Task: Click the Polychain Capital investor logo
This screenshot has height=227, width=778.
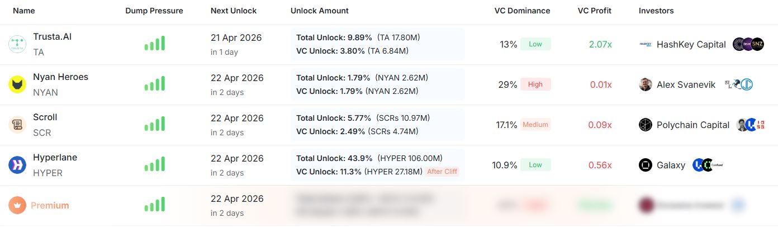Action: [646, 125]
